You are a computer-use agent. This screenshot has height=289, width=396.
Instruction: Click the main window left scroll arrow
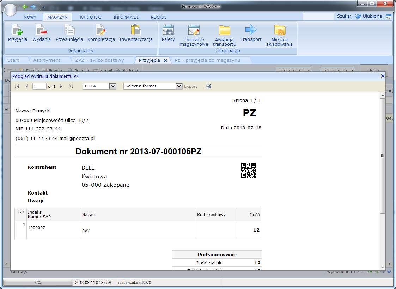[x=6, y=264]
